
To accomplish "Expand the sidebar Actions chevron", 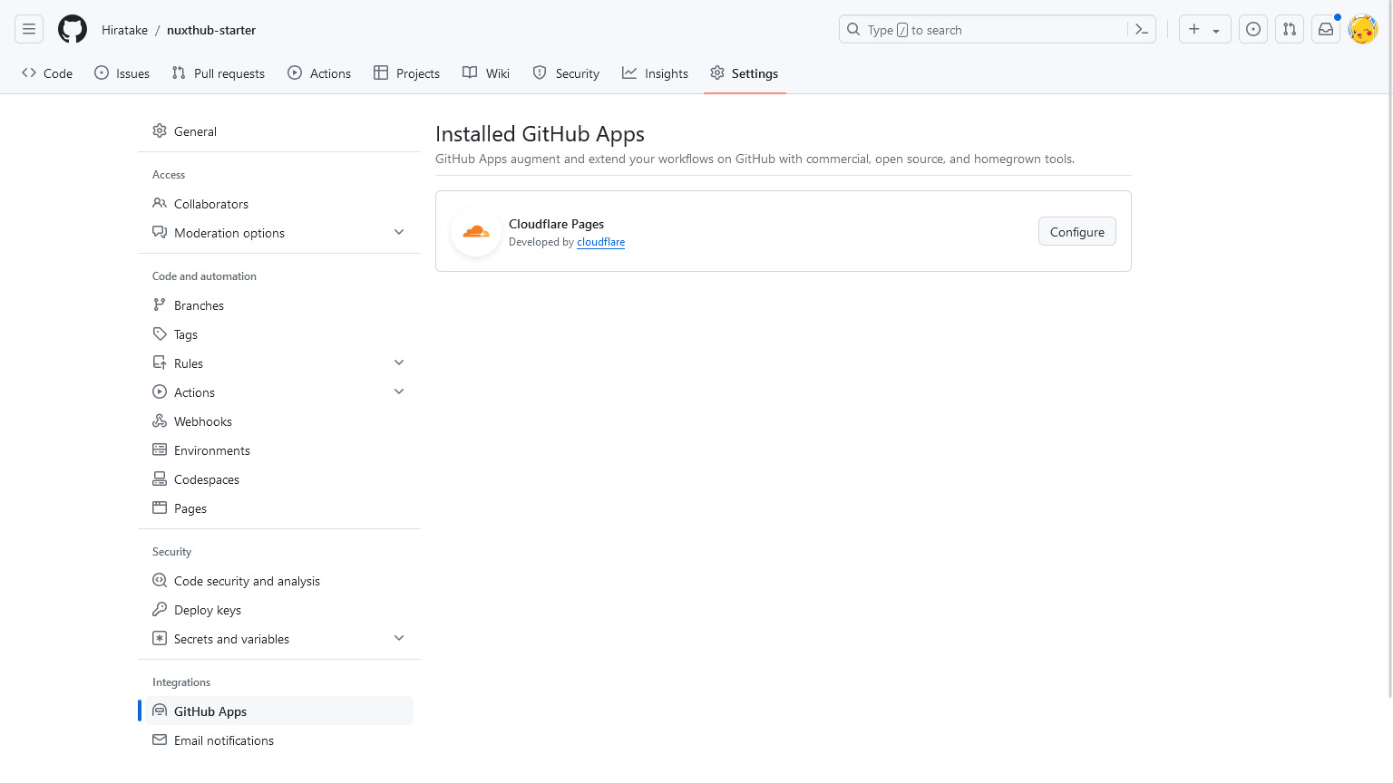I will (x=399, y=391).
